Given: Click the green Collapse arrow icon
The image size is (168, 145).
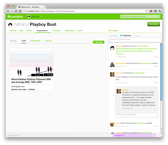Looking at the screenshot, I should [x=109, y=31].
